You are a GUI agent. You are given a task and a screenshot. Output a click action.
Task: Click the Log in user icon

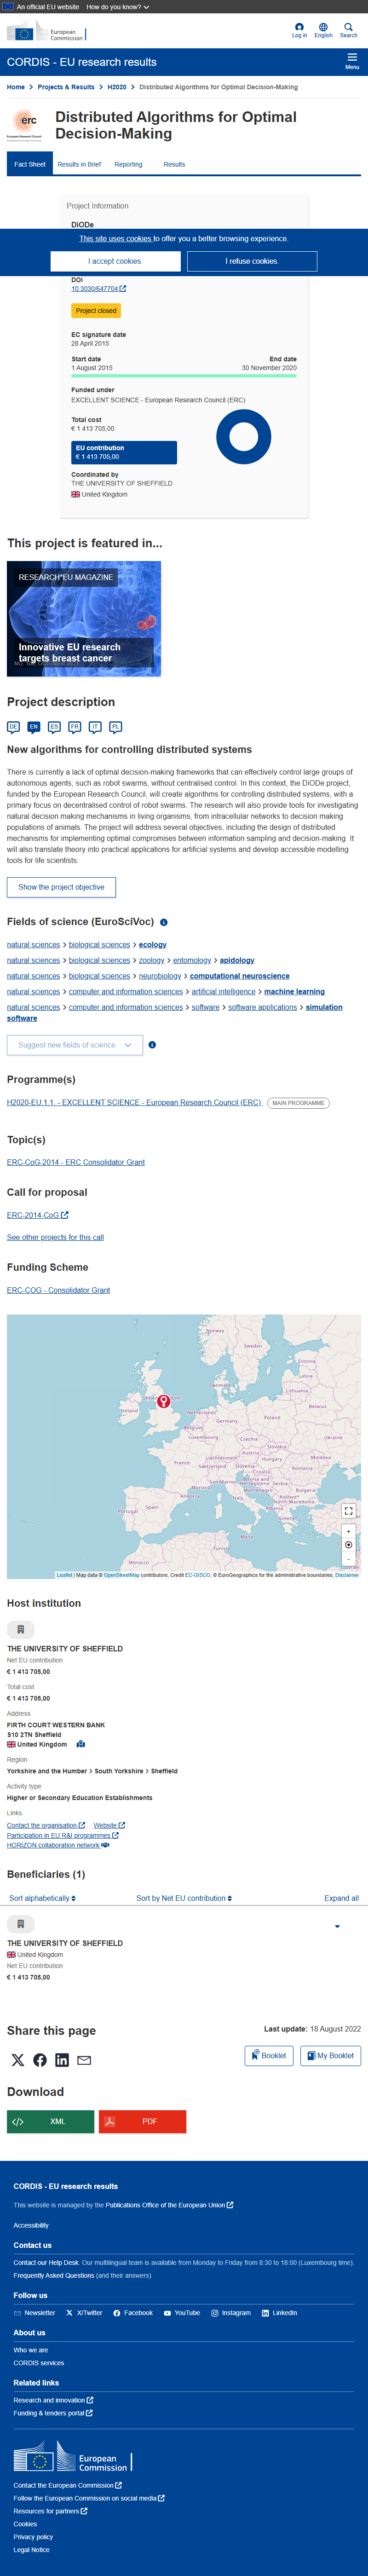coord(299,27)
